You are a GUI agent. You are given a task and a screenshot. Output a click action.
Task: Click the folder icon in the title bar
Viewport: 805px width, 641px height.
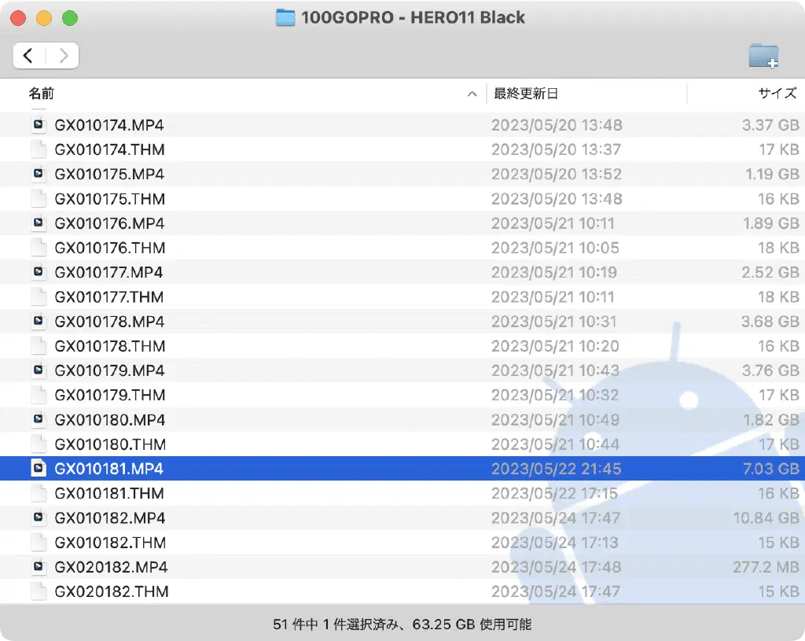click(285, 17)
